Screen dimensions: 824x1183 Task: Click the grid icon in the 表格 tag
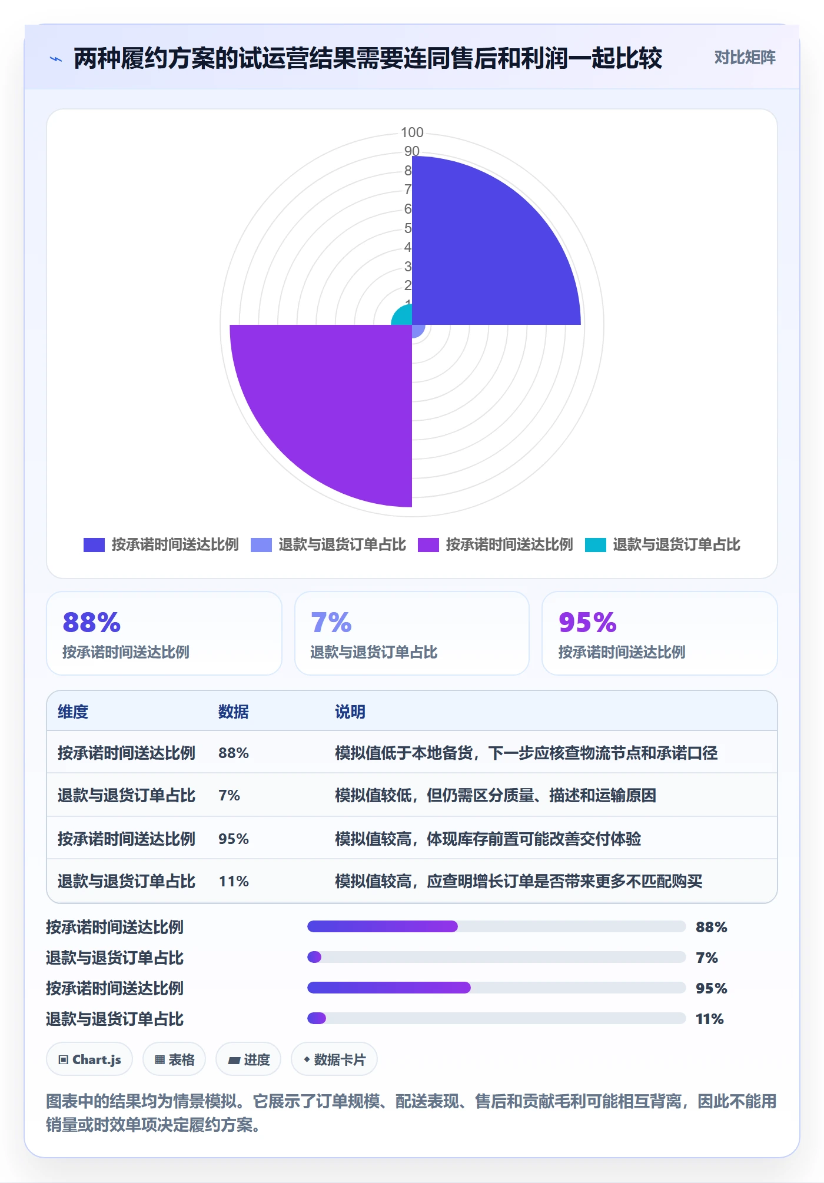(x=160, y=1060)
